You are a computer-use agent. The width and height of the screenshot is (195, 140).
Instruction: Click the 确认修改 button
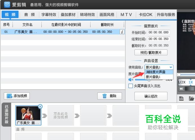coord(151,96)
